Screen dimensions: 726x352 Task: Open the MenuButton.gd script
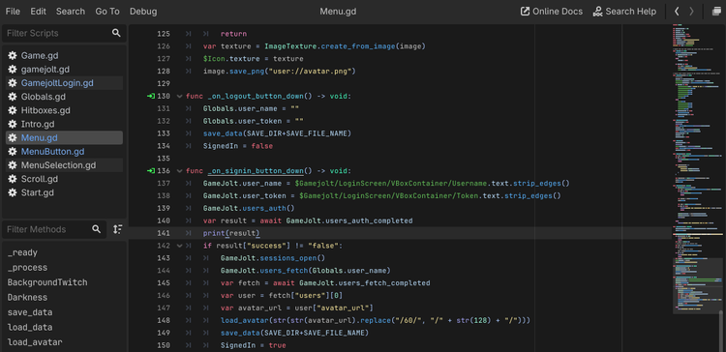64,152
